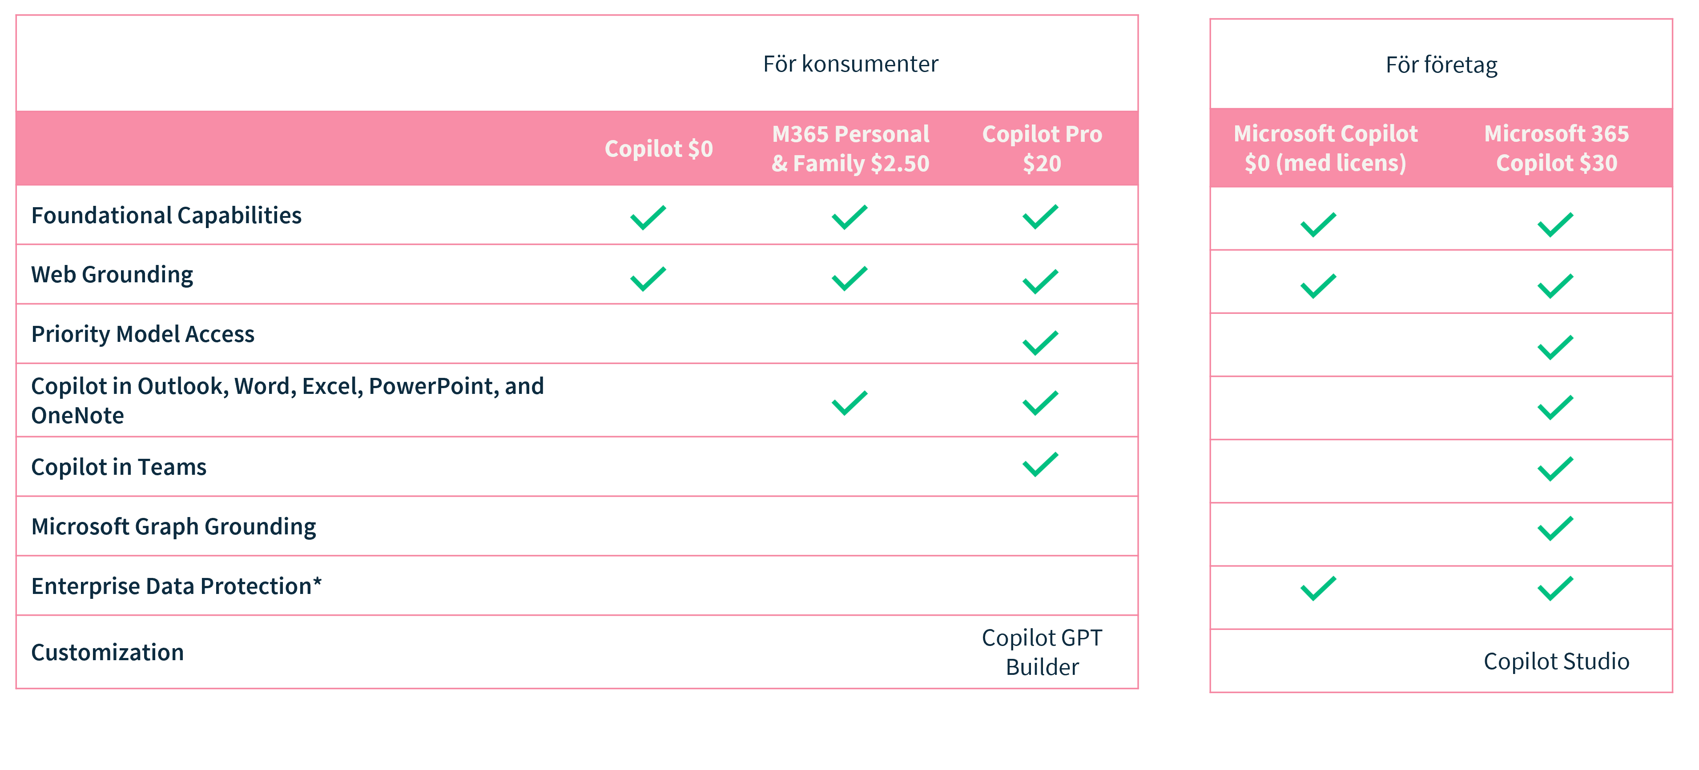The height and width of the screenshot is (770, 1699).
Task: Click bottommost checkmark under Microsoft Copilot $0 (med licens)
Action: click(x=1318, y=588)
